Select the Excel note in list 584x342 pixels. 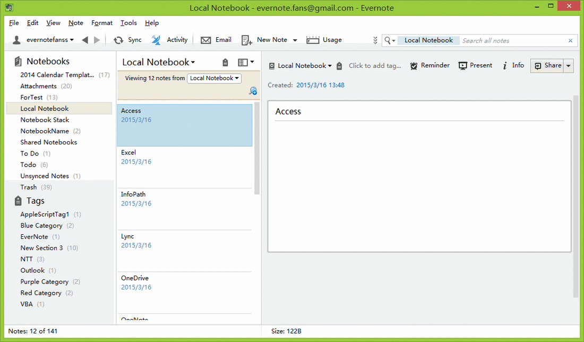(x=185, y=167)
